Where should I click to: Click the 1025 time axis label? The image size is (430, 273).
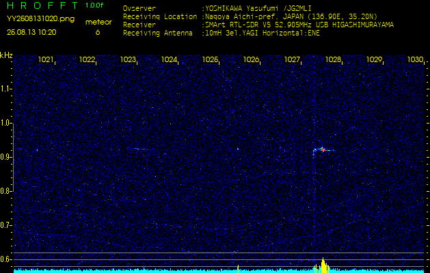(210, 59)
